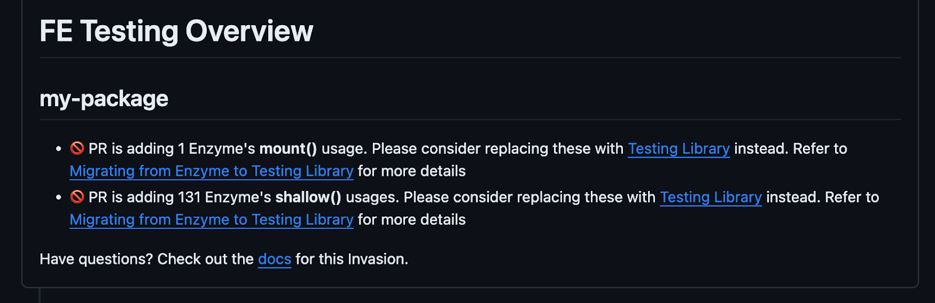Click "for more details" in the first bullet
This screenshot has height=303, width=935.
[411, 171]
